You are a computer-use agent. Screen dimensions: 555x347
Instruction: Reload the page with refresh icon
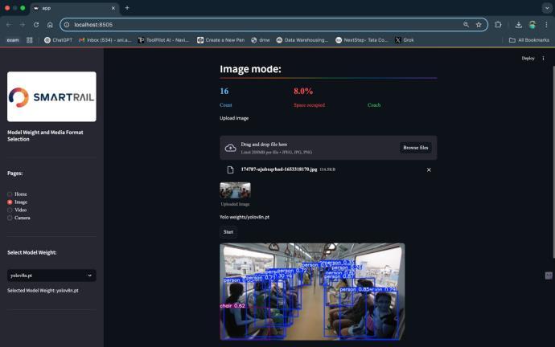tap(36, 25)
